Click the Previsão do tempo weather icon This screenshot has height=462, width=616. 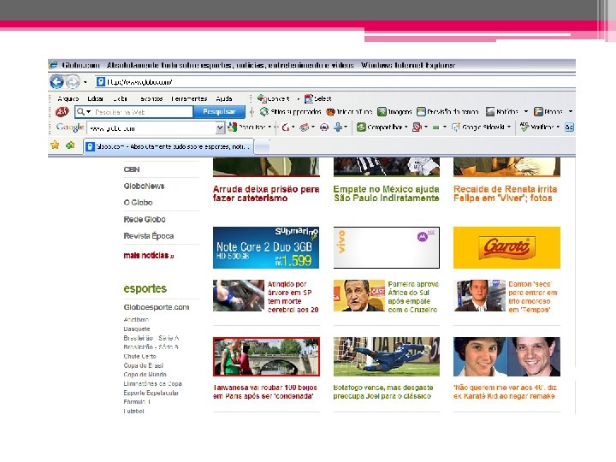point(421,112)
